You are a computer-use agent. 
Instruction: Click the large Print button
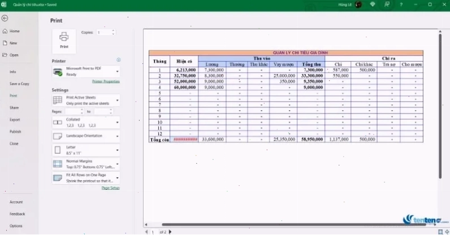64,41
